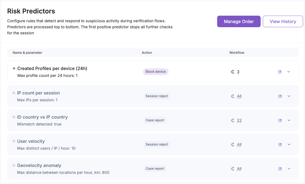305x184 pixels.
Task: Expand the ID country vs IP country row
Action: click(x=289, y=120)
